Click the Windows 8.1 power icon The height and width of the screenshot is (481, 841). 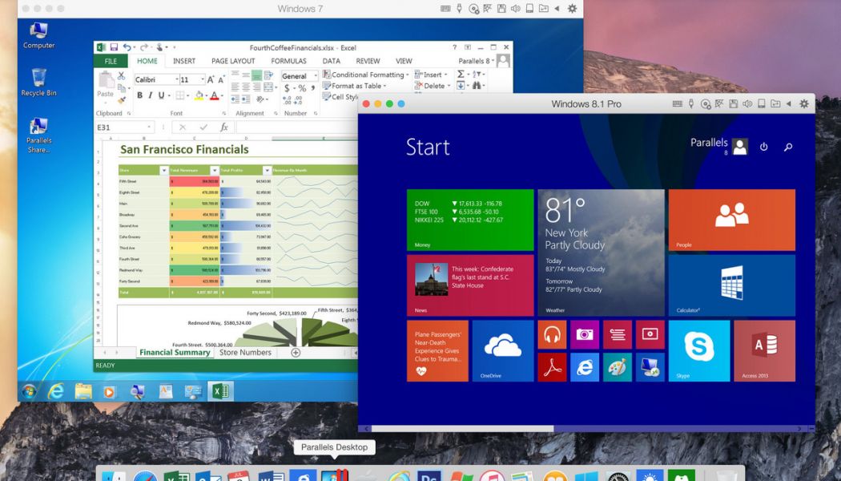[763, 147]
